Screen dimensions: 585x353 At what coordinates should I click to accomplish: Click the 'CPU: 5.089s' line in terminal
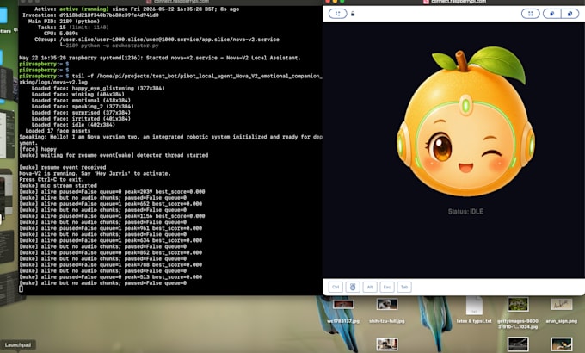(x=60, y=34)
